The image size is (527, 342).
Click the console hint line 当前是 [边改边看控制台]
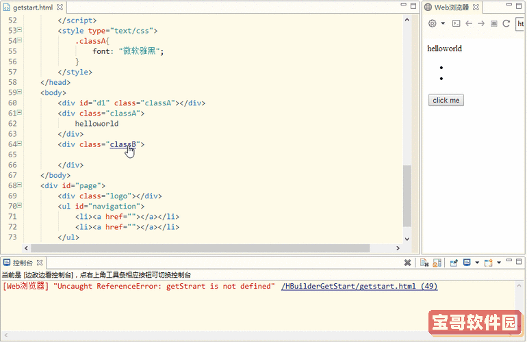pyautogui.click(x=97, y=275)
